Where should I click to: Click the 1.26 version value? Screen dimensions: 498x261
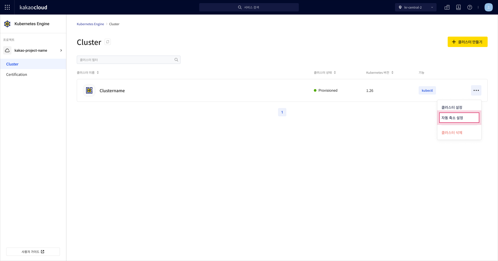pos(370,91)
